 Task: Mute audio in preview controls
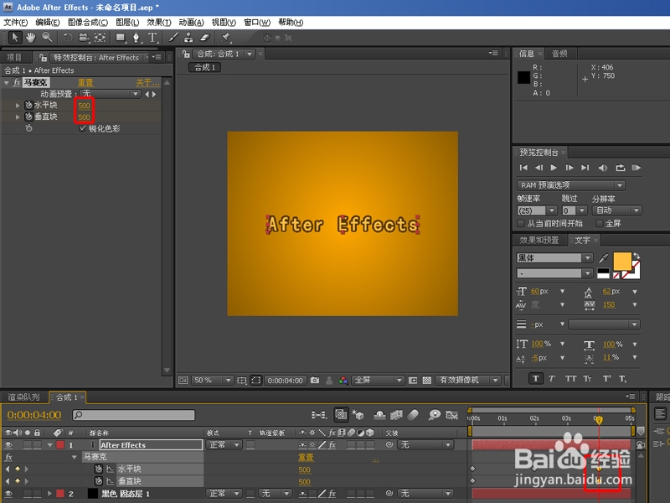pos(603,168)
